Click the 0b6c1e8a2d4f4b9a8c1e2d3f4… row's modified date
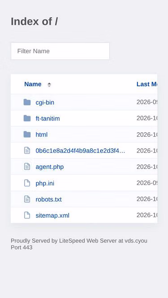 tap(147, 151)
